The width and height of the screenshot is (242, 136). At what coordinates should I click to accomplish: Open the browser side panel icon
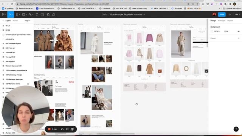click(x=230, y=4)
